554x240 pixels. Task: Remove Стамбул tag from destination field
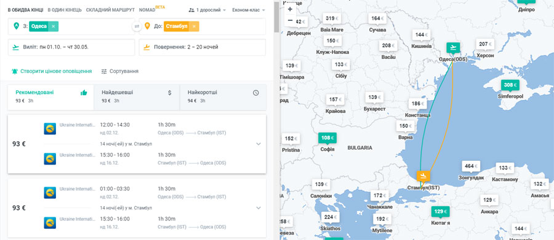[194, 26]
